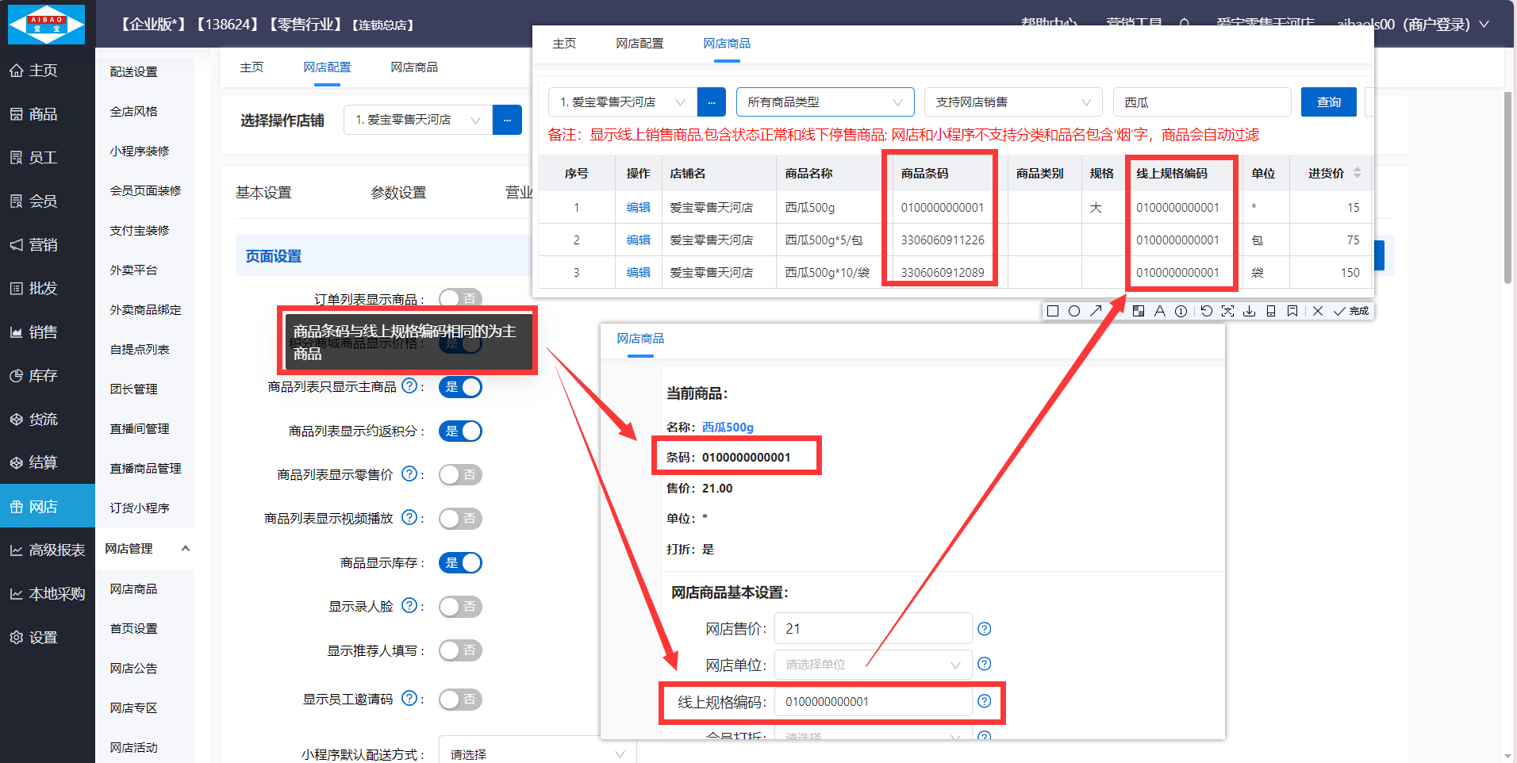Open the 结算 module in sidebar
The height and width of the screenshot is (763, 1517).
tap(33, 462)
